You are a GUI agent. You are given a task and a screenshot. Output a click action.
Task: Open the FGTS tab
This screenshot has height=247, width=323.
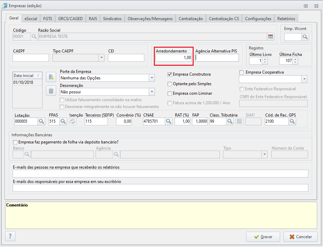coord(48,18)
